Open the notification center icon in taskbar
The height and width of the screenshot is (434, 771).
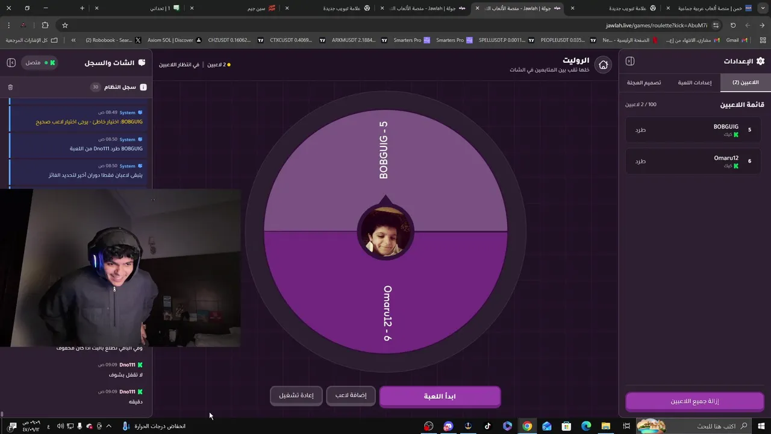pos(12,426)
